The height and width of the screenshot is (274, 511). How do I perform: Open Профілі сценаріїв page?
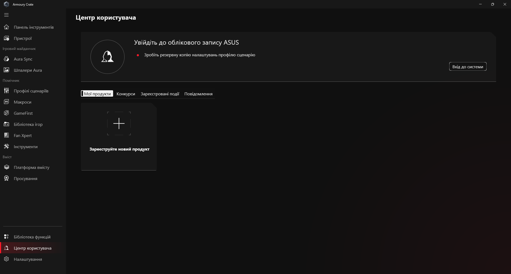(33, 91)
